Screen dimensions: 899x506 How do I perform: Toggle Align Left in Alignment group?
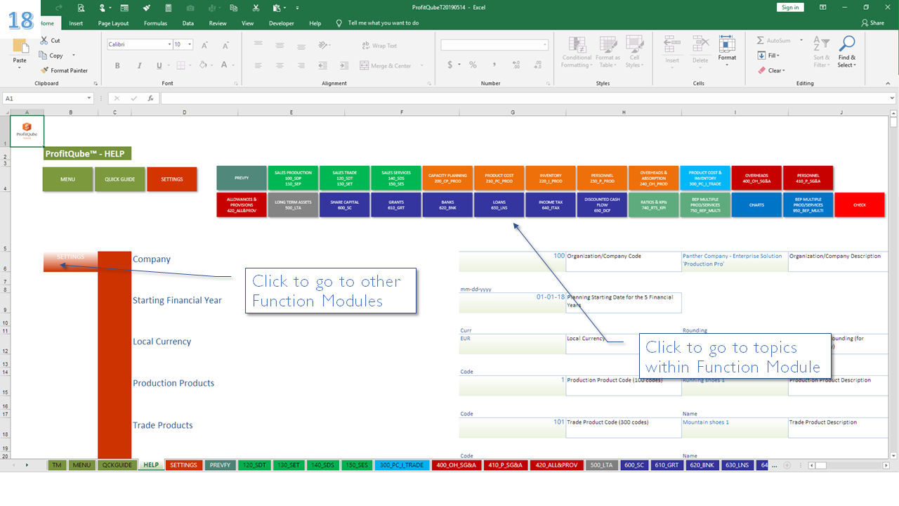(x=258, y=65)
